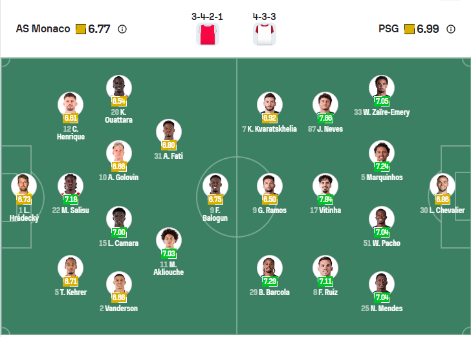Screen dimensions: 471x337
Task: Click the A. Golovin name label
Action: pyautogui.click(x=118, y=178)
